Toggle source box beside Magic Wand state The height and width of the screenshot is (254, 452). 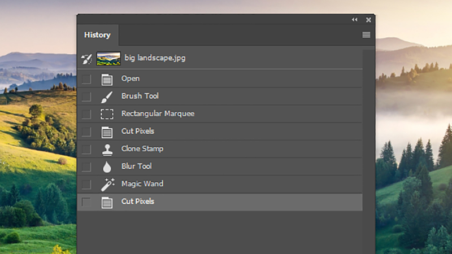[86, 185]
